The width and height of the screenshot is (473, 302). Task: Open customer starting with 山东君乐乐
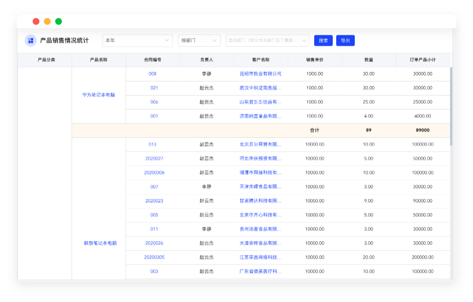[260, 102]
